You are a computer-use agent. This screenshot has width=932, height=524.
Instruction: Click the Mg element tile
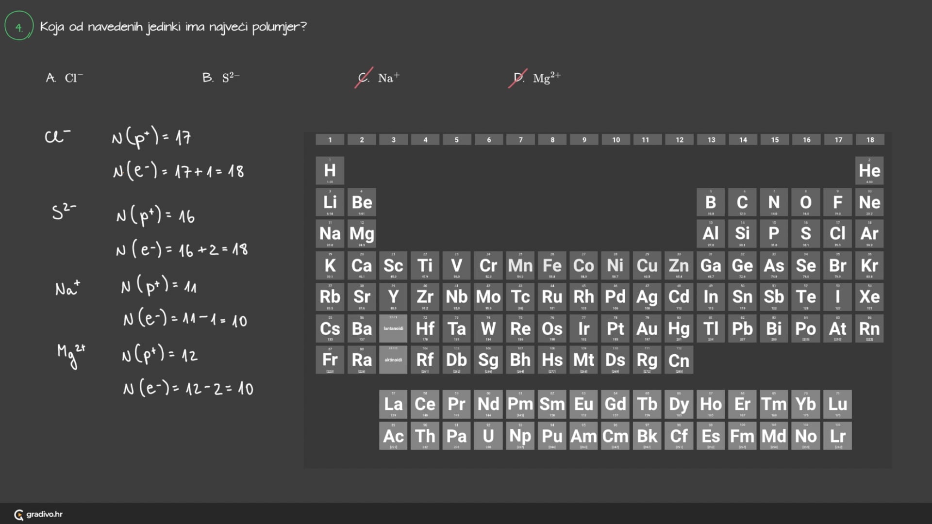(362, 234)
